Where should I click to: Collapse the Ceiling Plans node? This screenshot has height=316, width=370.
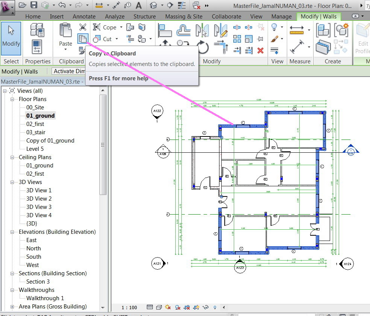coord(12,157)
